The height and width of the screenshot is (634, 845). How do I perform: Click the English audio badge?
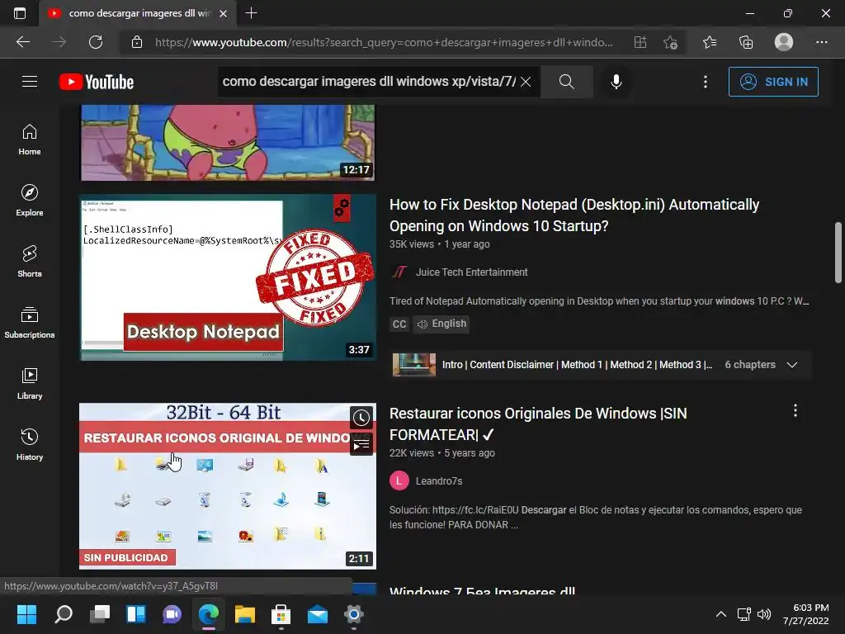tap(441, 324)
